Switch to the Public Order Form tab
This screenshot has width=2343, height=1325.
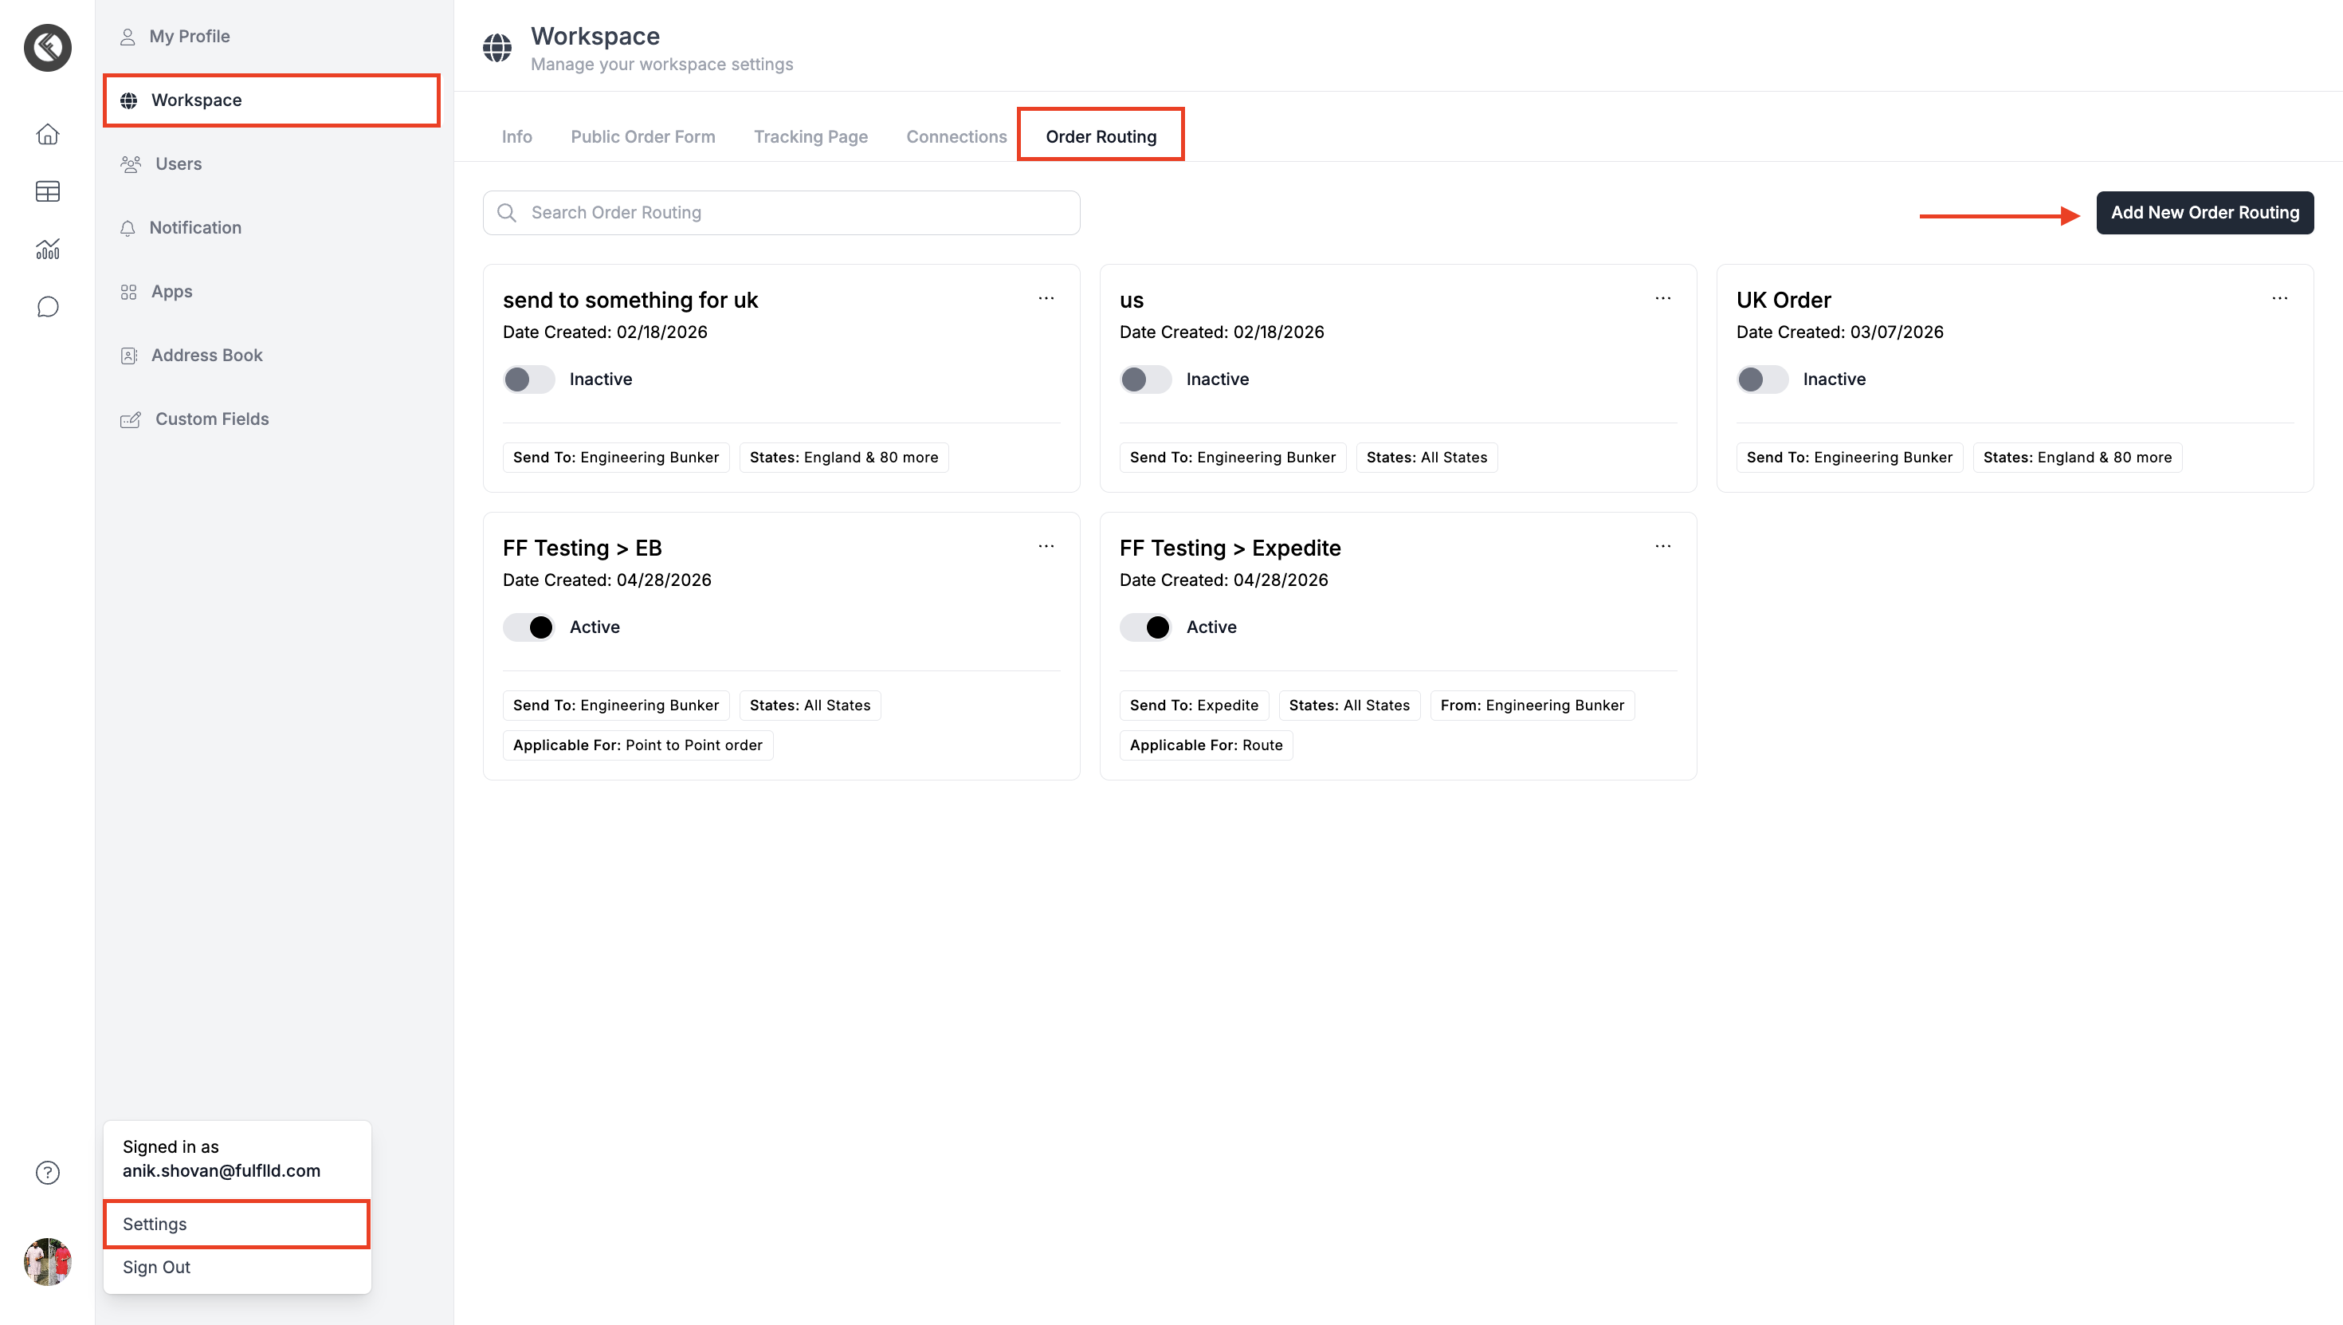tap(642, 136)
